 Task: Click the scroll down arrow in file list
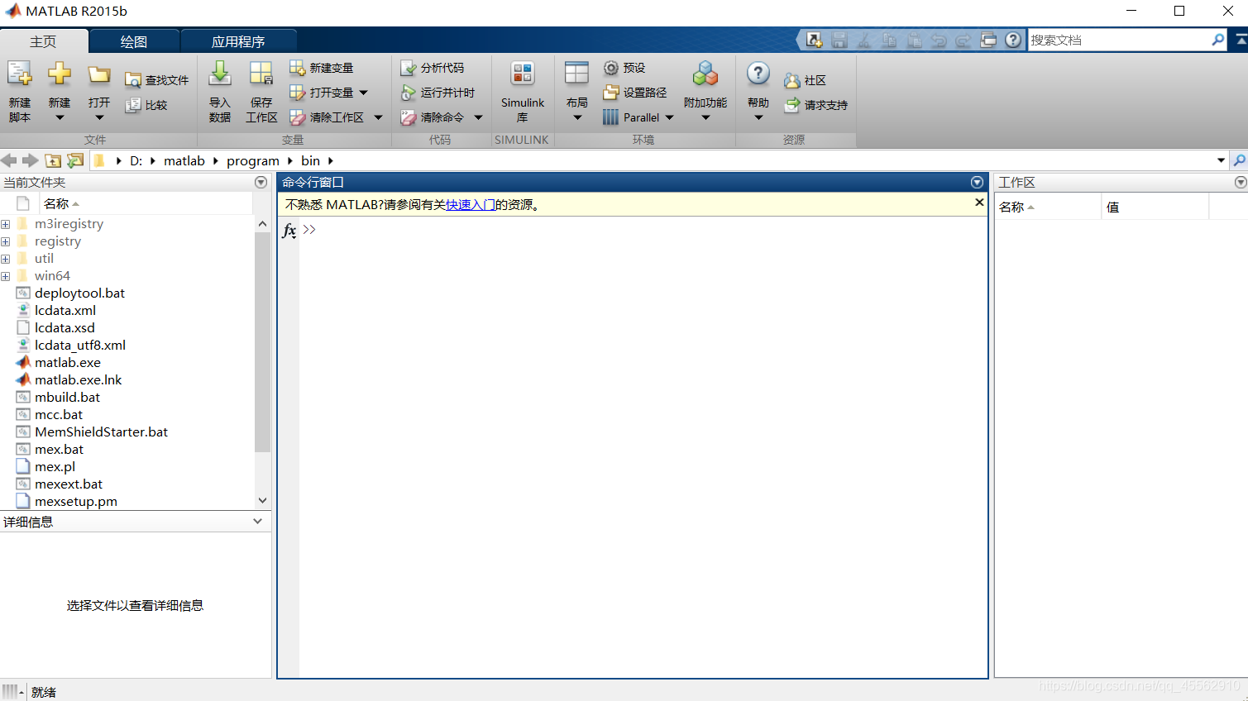point(262,500)
